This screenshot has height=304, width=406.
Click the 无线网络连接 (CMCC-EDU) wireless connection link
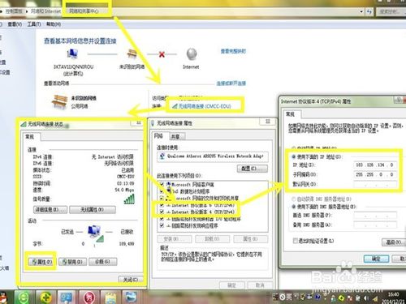pos(205,106)
